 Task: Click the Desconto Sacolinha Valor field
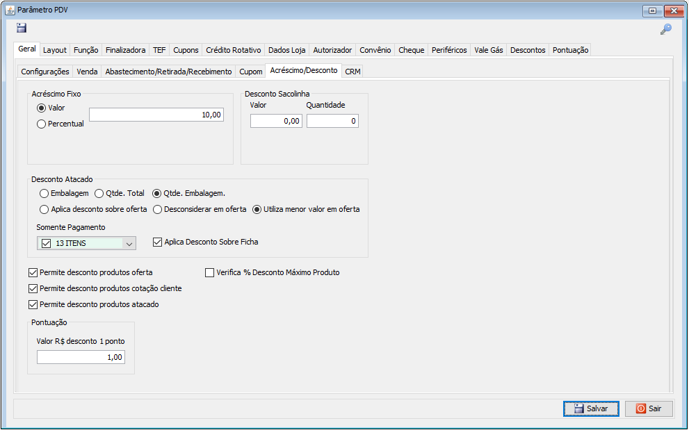(x=276, y=122)
